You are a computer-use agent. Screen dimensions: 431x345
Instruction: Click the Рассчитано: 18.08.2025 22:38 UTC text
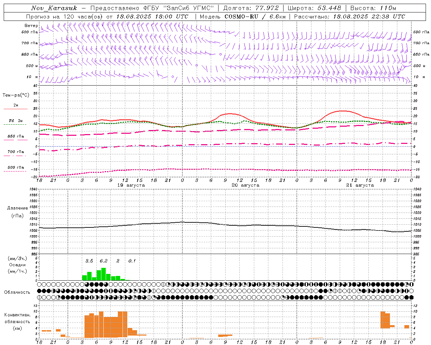pyautogui.click(x=350, y=17)
